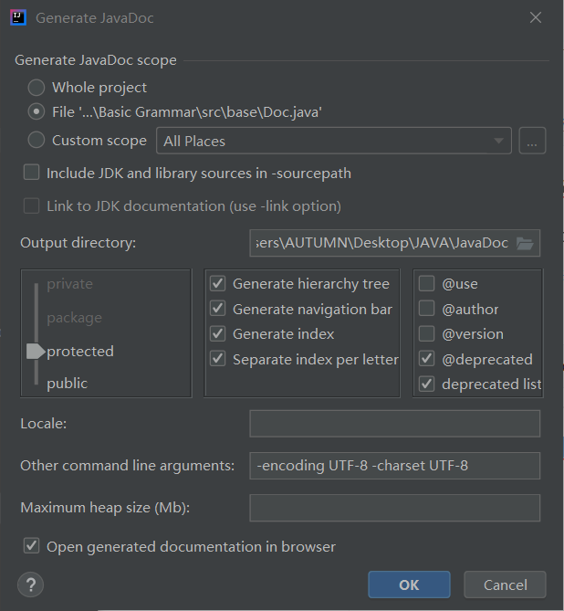Image resolution: width=564 pixels, height=611 pixels.
Task: Focus the Other command line arguments field
Action: pos(394,466)
